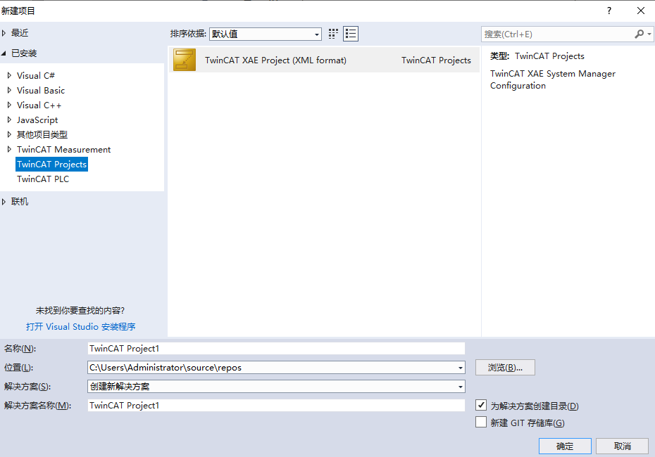655x457 pixels.
Task: Select the 'TwinCAT XAE Project (XML format)' template name
Action: 275,60
